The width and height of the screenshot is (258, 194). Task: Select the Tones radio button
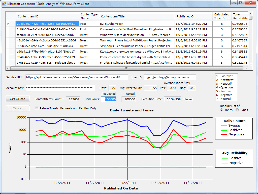[x=222, y=110]
